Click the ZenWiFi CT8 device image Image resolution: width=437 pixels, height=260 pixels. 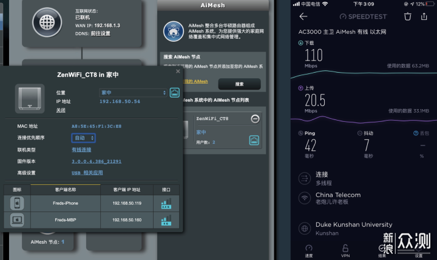pyautogui.click(x=30, y=99)
